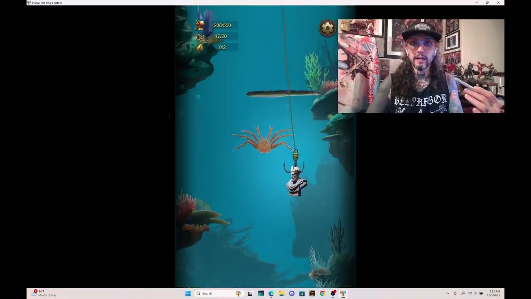The image size is (531, 299).
Task: Open the Disney+ app on taskbar
Action: (261, 294)
